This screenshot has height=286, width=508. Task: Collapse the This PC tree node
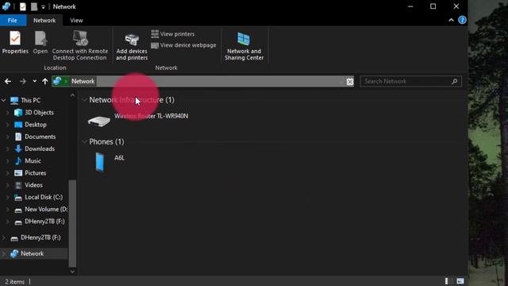pyautogui.click(x=4, y=101)
